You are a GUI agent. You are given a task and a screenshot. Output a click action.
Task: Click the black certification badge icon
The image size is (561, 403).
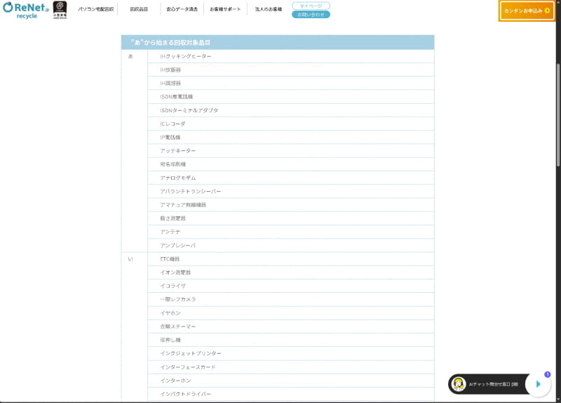[x=60, y=10]
